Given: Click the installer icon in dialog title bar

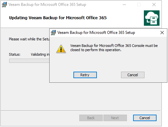Looking at the screenshot, I should pos(53,33).
